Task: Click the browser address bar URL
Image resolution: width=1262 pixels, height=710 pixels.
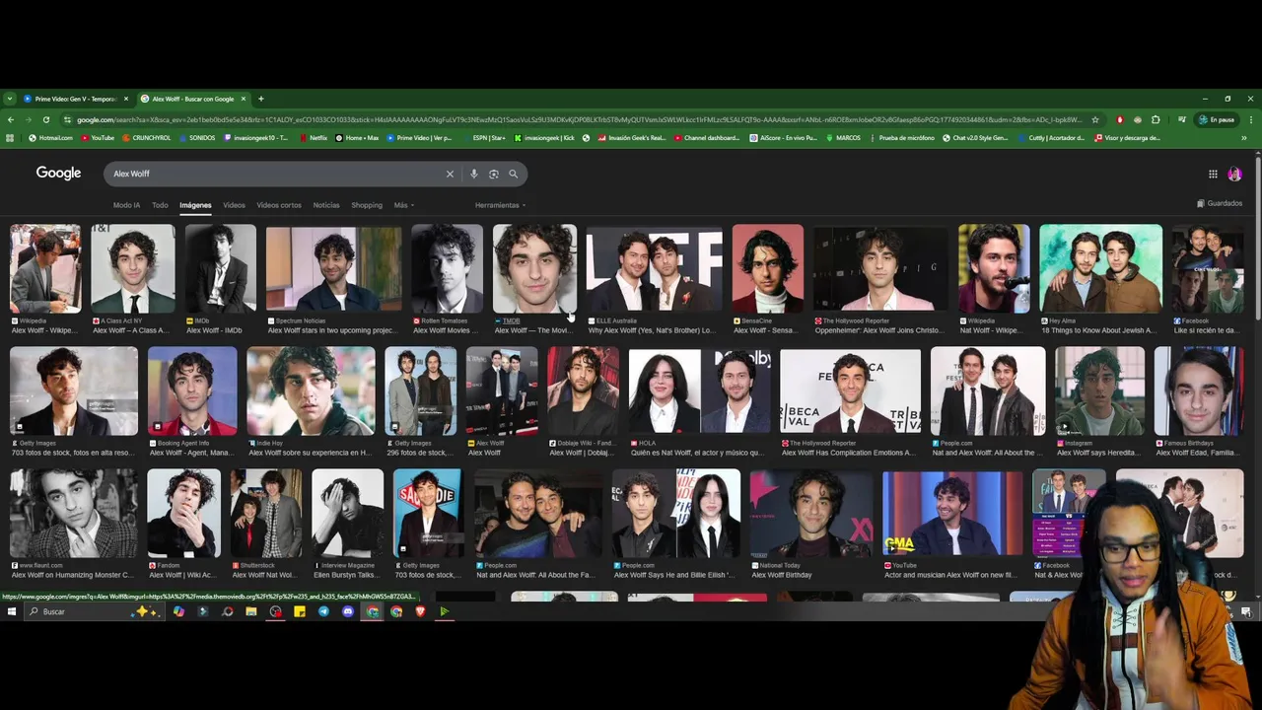Action: pyautogui.click(x=580, y=119)
